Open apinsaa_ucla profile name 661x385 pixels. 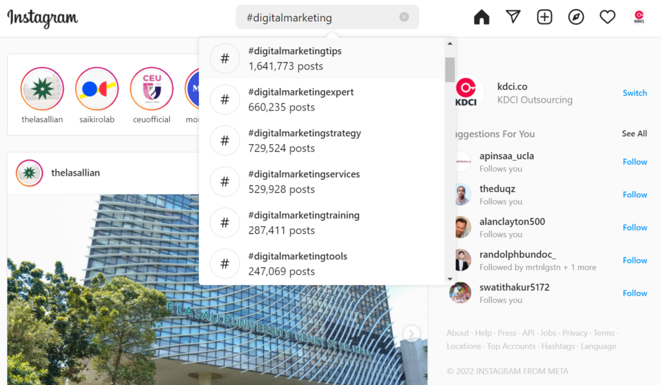click(507, 156)
